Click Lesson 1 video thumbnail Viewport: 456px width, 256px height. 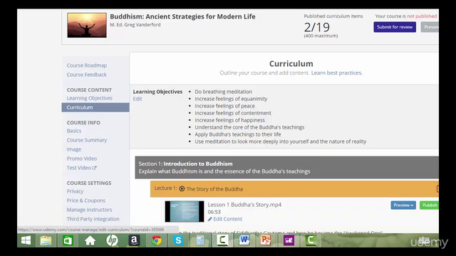click(x=185, y=212)
